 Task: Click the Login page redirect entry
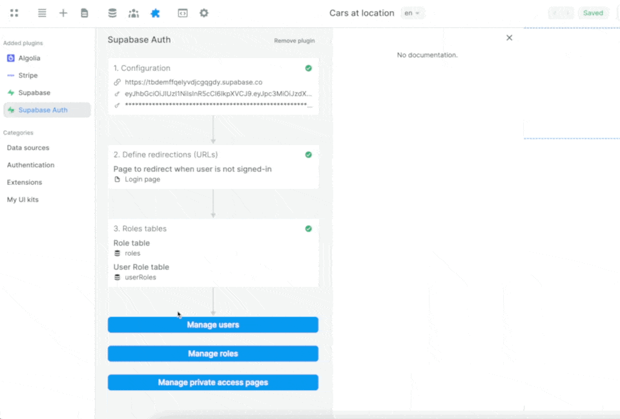(142, 179)
